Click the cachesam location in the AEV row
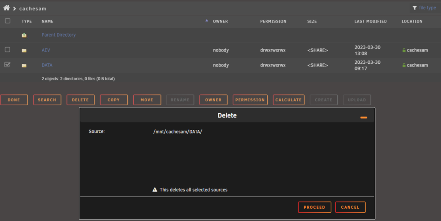441x221 pixels. coord(417,50)
